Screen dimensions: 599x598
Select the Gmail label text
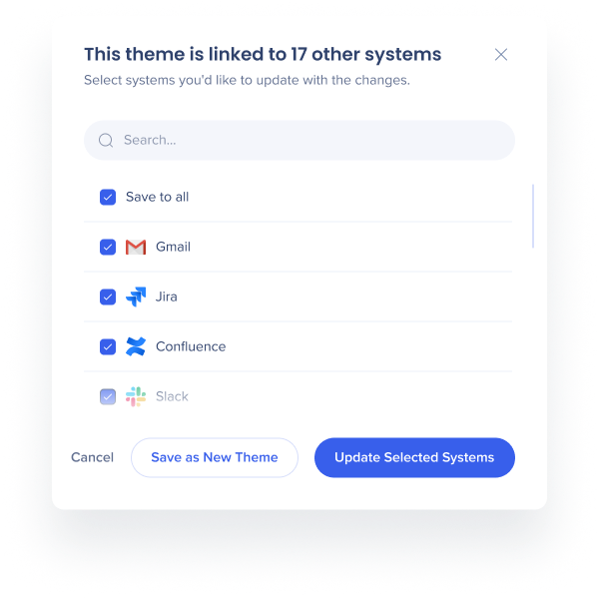tap(173, 247)
